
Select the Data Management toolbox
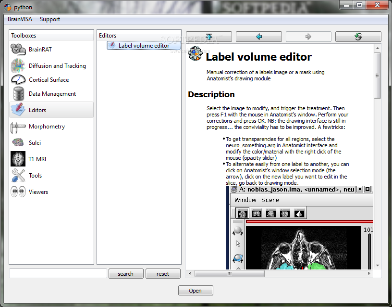coord(51,94)
